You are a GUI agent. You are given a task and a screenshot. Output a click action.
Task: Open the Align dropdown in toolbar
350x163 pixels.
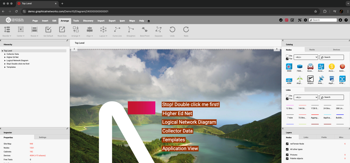coord(89,32)
